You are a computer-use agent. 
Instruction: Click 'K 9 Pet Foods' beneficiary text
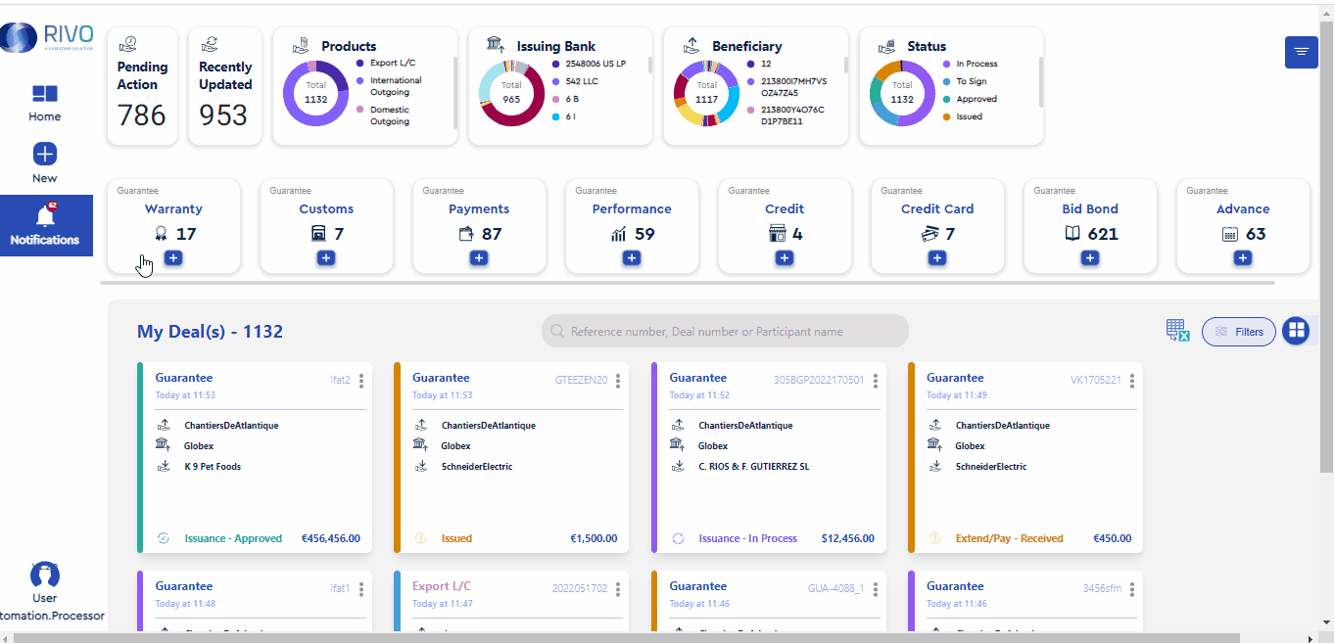(x=213, y=467)
